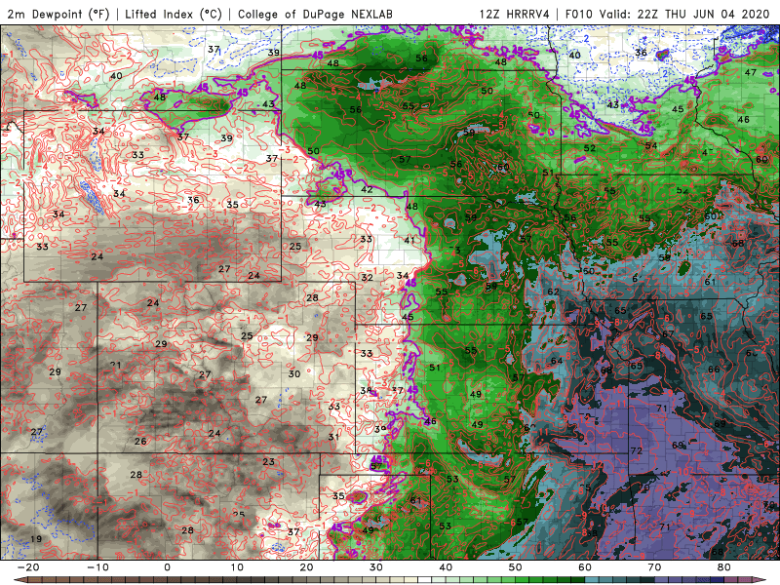This screenshot has height=585, width=780.
Task: Click the 40 label on the color scale
Action: pyautogui.click(x=446, y=567)
